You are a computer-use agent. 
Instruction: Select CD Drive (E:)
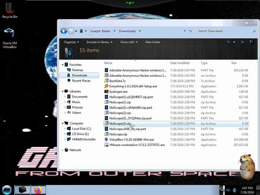[80, 134]
